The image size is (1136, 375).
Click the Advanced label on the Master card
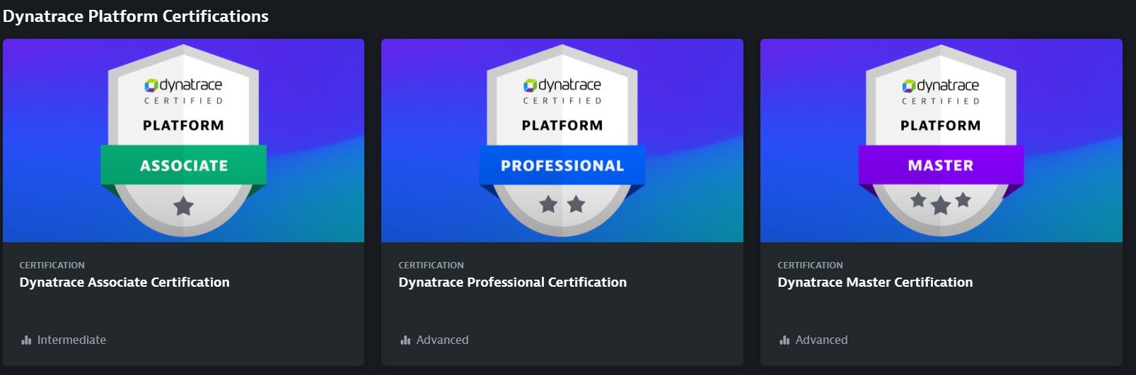pyautogui.click(x=821, y=340)
